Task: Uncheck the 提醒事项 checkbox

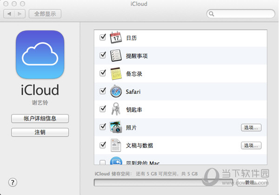Action: tap(103, 55)
